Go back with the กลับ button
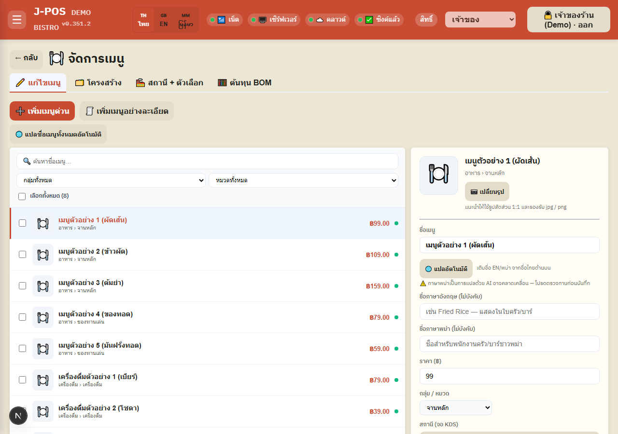Screen dimensions: 618x434 pos(26,59)
